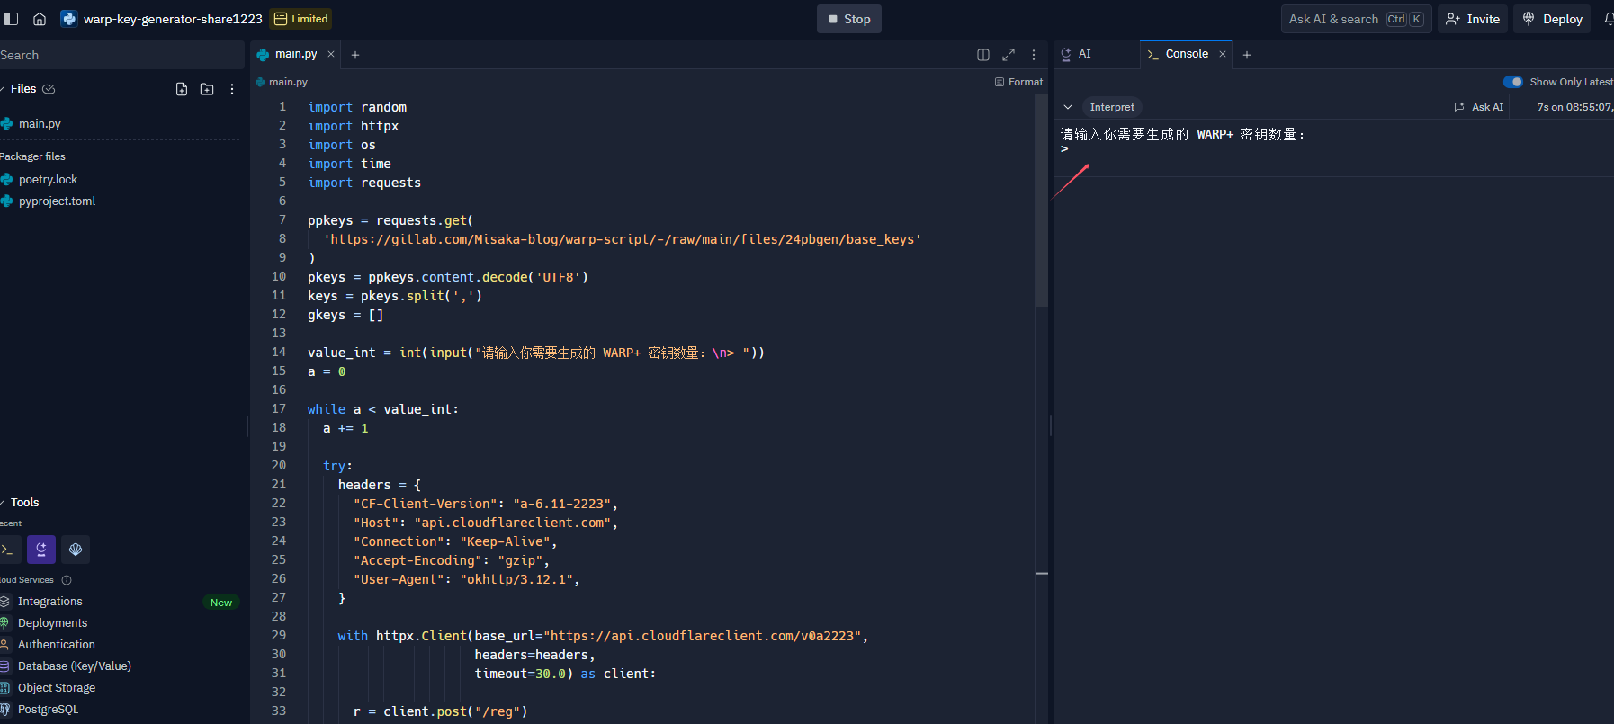Open pyproject.toml in file tree

[57, 201]
